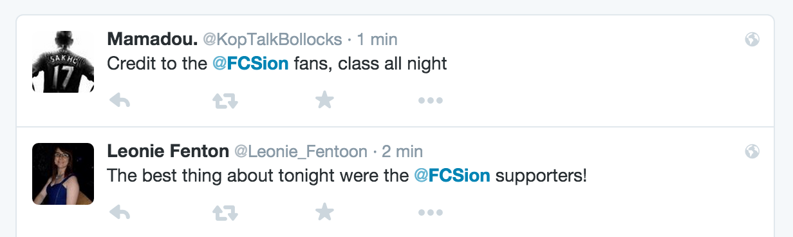Image resolution: width=793 pixels, height=237 pixels.
Task: Open the Leonie Fenton name link
Action: click(168, 151)
